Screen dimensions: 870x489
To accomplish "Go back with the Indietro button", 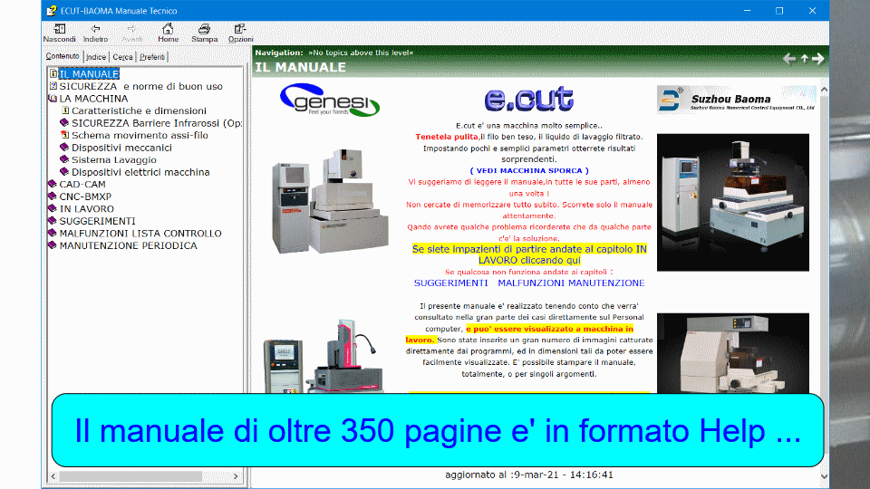I will [95, 34].
